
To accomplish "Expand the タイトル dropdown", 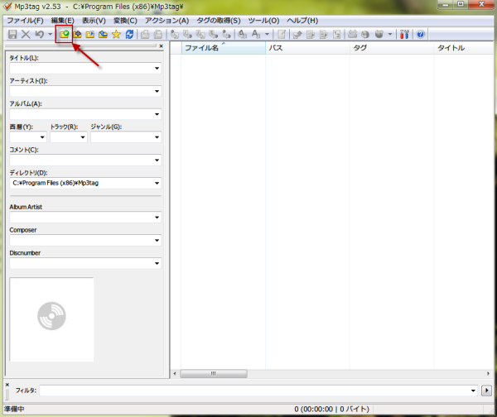I will [x=156, y=69].
